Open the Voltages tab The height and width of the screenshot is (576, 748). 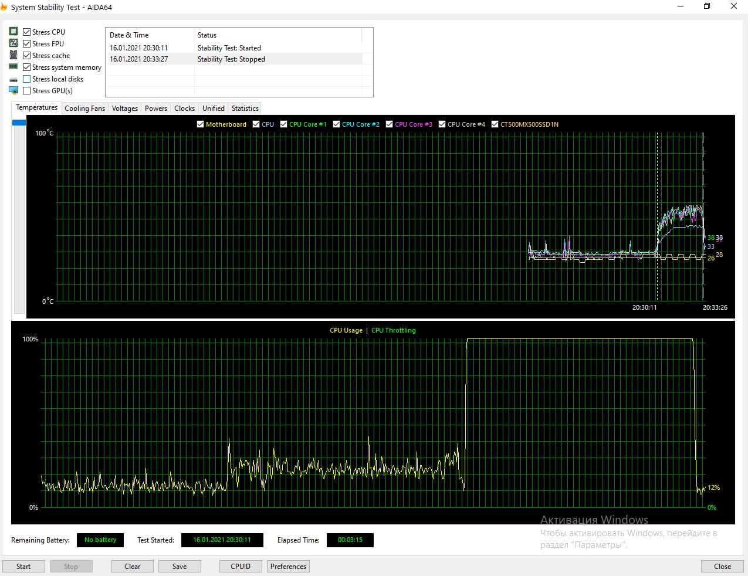tap(125, 109)
